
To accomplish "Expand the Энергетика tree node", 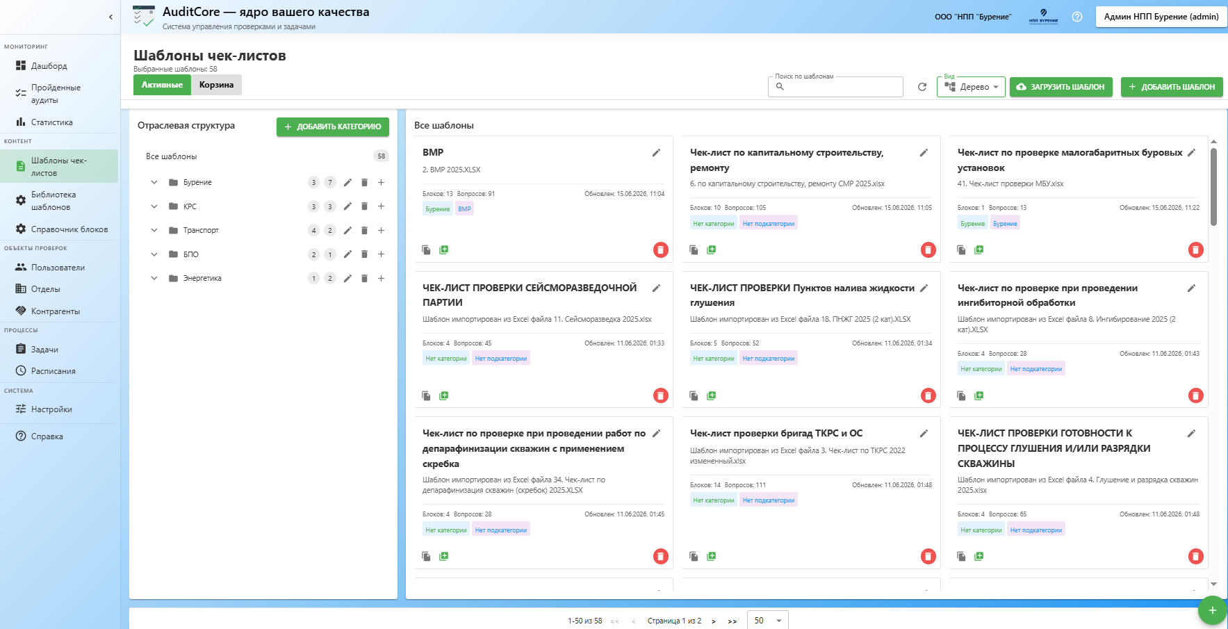I will point(154,278).
